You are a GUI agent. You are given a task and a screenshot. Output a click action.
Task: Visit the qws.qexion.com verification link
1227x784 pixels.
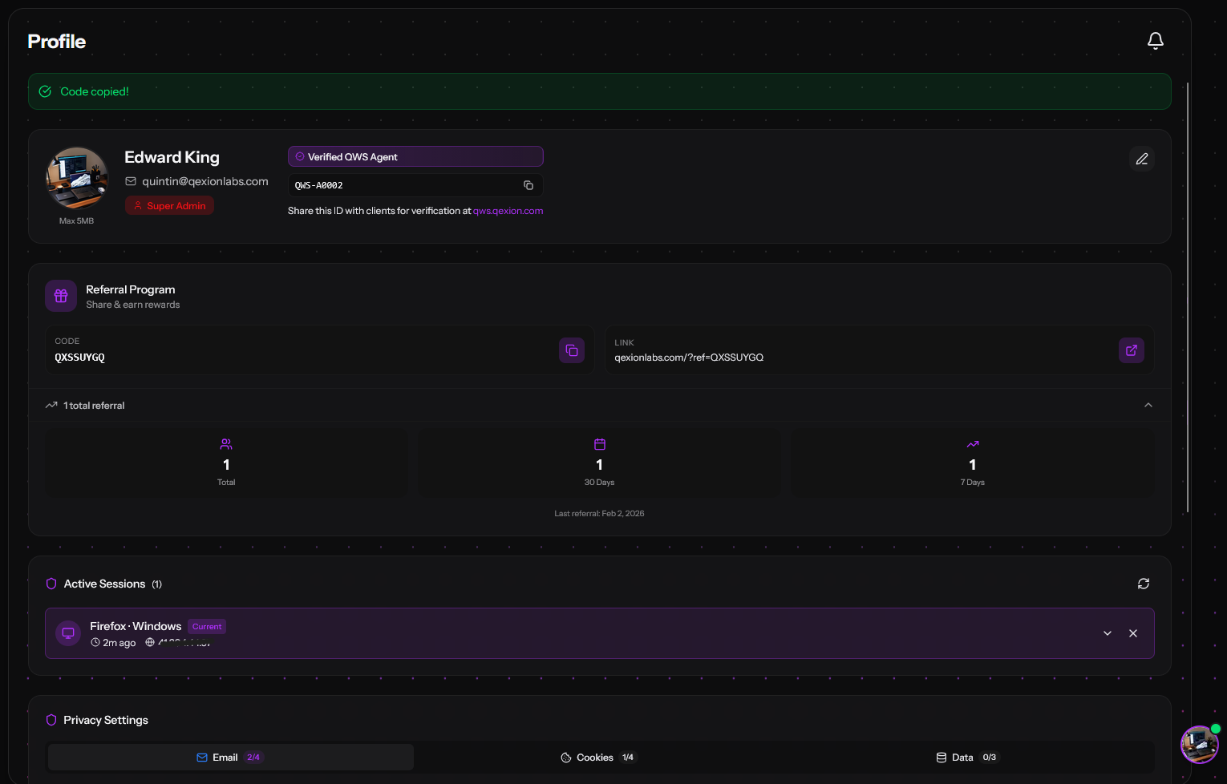click(508, 210)
